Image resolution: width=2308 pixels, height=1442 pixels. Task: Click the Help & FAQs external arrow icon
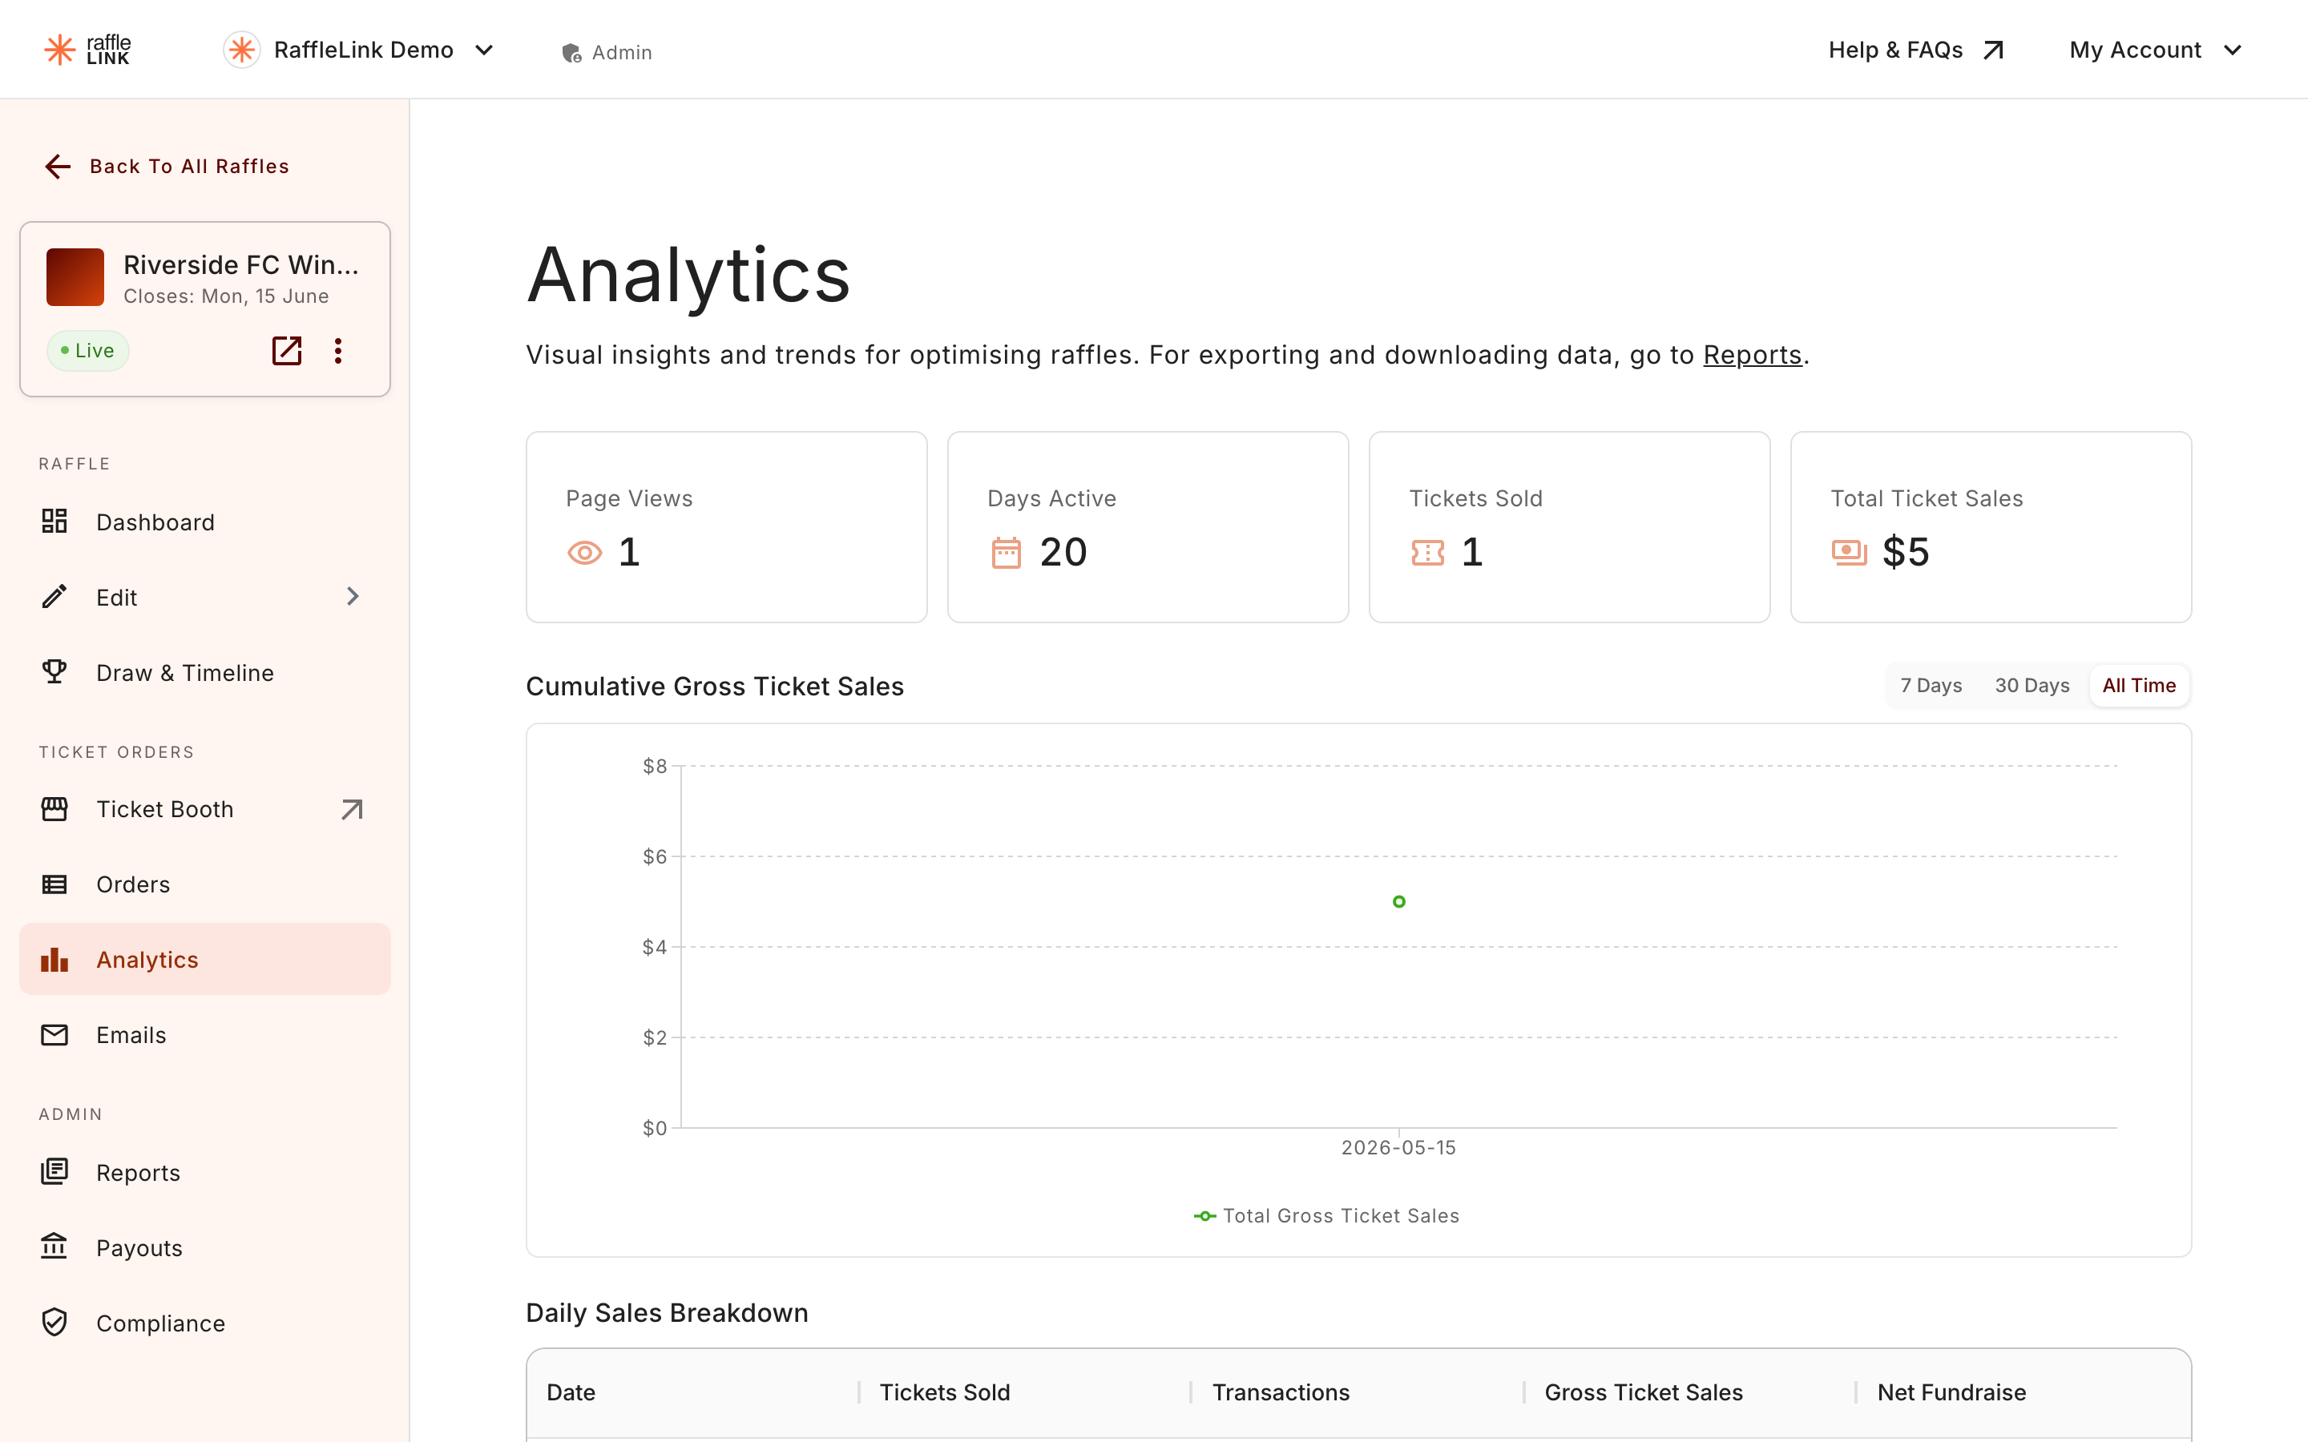(x=1993, y=50)
